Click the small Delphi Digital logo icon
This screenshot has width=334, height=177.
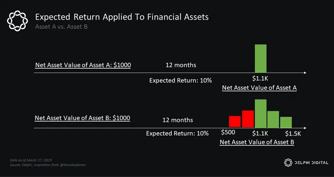point(288,163)
